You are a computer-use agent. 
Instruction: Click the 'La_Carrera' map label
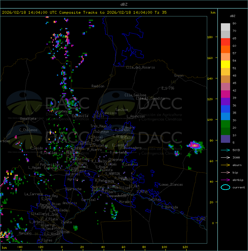33,194
